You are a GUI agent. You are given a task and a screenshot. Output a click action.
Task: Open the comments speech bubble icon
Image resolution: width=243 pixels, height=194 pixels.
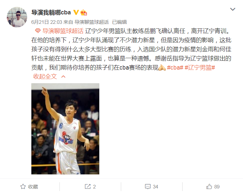(x=148, y=186)
